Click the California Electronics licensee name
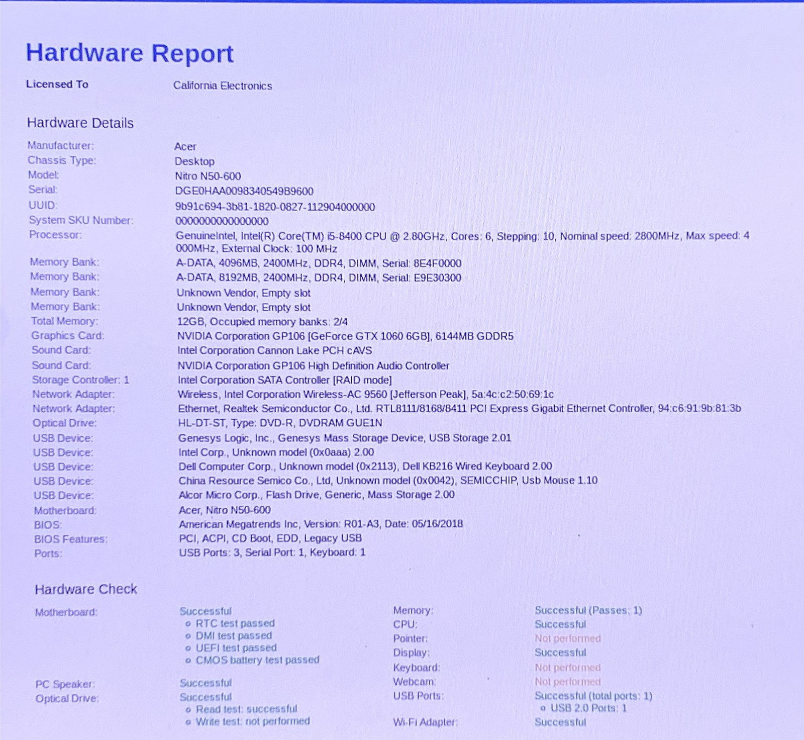Screen dimensions: 804x740 point(223,85)
